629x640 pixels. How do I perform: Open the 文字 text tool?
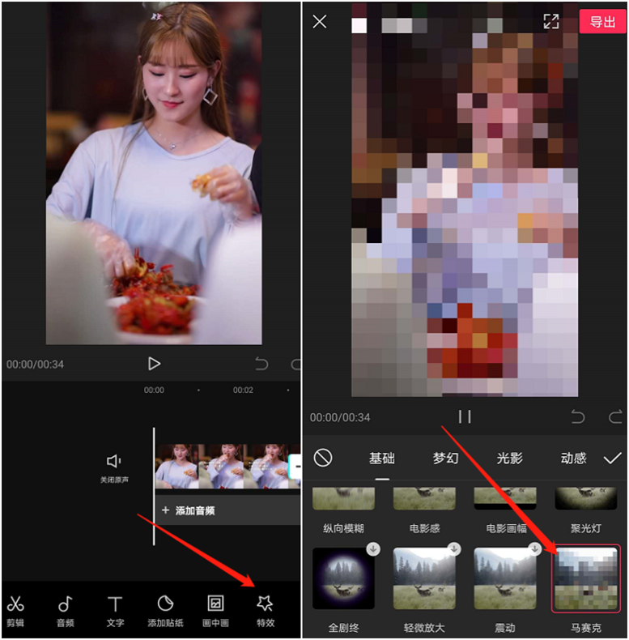tap(115, 611)
